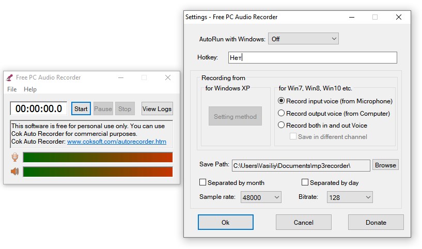Image resolution: width=422 pixels, height=249 pixels.
Task: Open the File menu
Action: 12,89
